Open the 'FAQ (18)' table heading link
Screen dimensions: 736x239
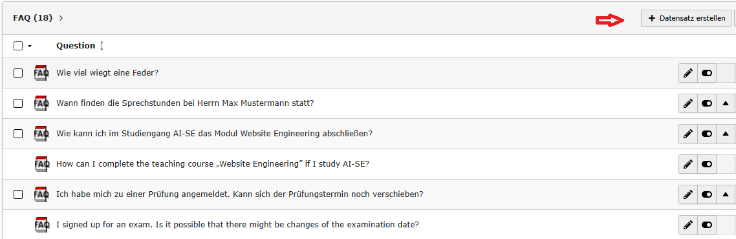[33, 18]
